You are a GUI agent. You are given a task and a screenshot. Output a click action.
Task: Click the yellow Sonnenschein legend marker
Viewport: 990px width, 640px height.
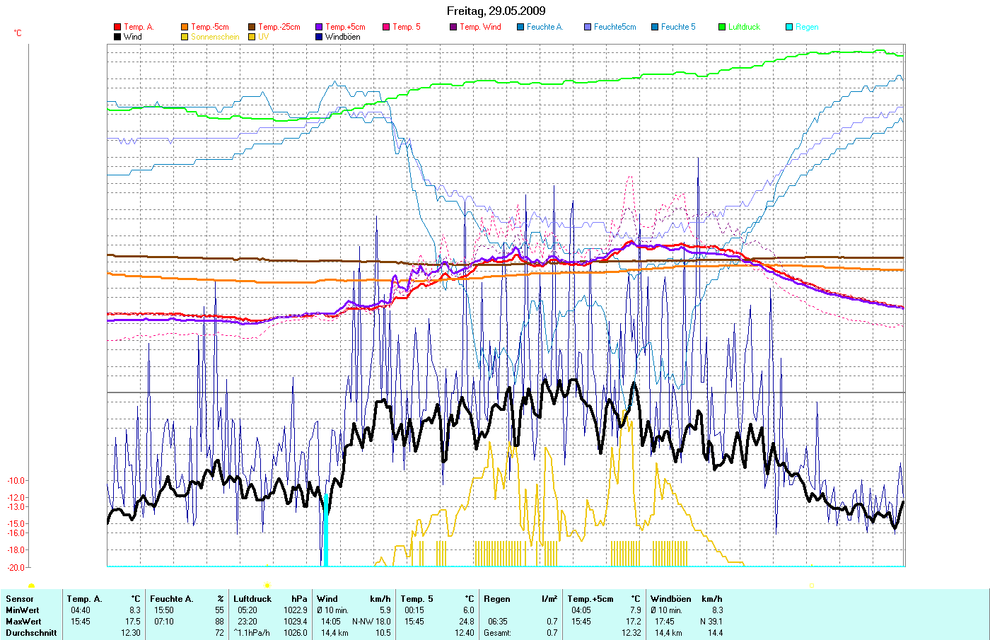tap(185, 37)
